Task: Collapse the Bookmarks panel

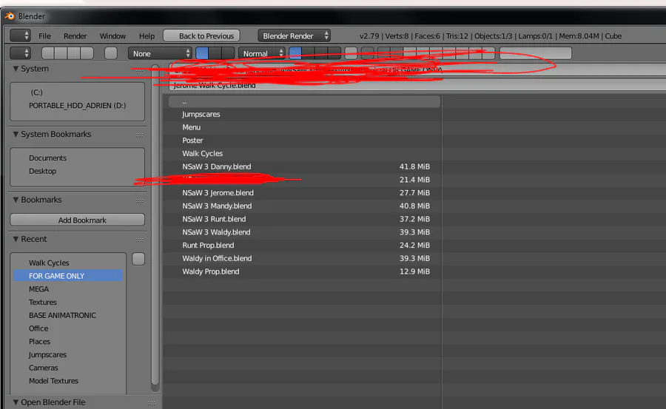Action: pyautogui.click(x=16, y=200)
